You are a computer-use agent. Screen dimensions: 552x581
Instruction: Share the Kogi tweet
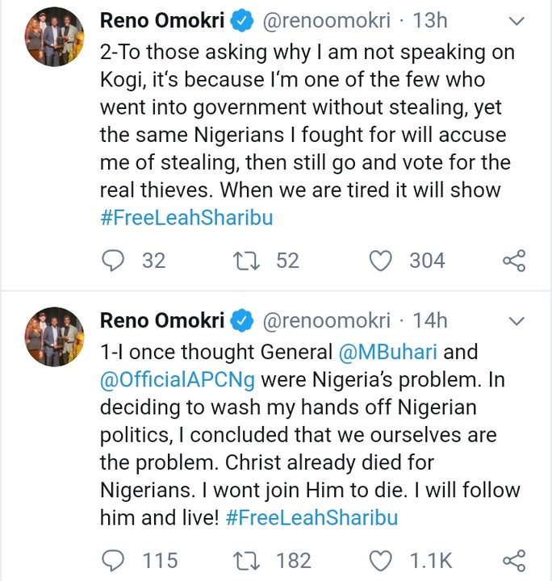513,260
